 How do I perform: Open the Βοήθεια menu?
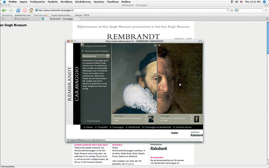[126, 2]
